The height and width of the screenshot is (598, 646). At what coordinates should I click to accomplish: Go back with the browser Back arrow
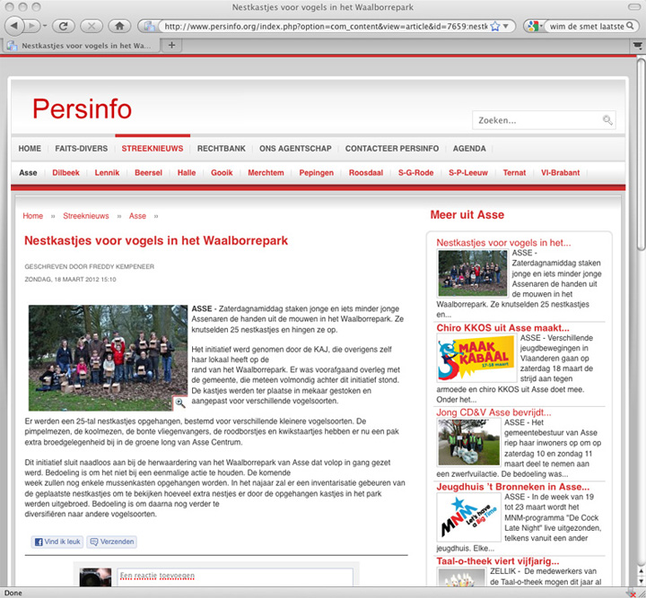14,26
